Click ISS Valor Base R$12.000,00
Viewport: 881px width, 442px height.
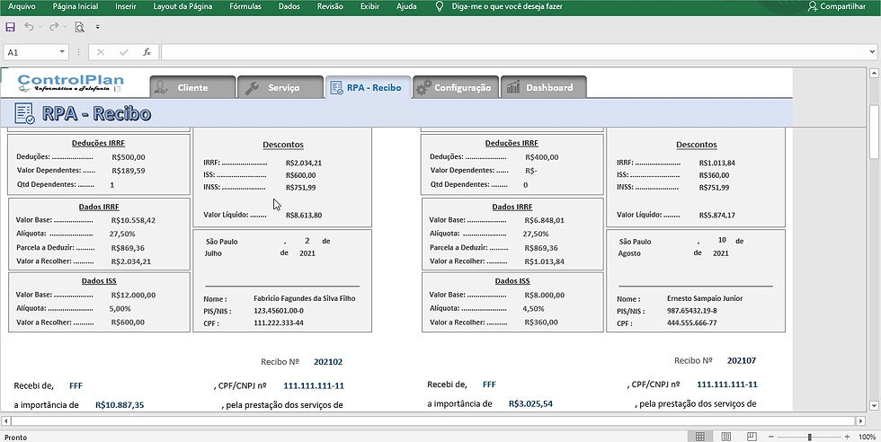[x=133, y=295]
